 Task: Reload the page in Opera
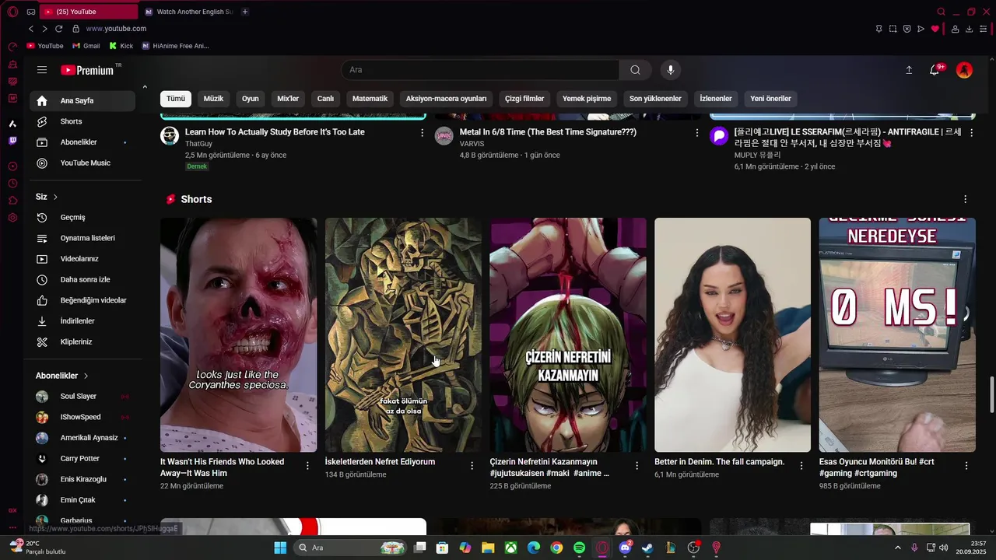click(x=58, y=29)
